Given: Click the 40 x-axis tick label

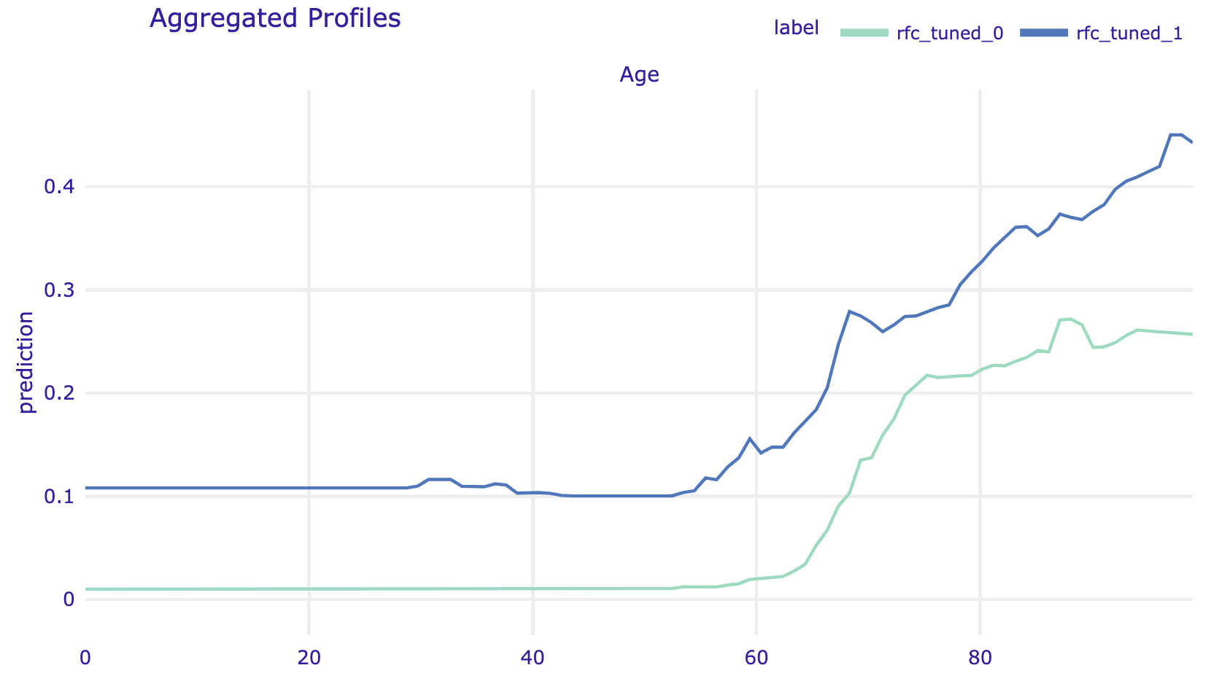Looking at the screenshot, I should (533, 656).
